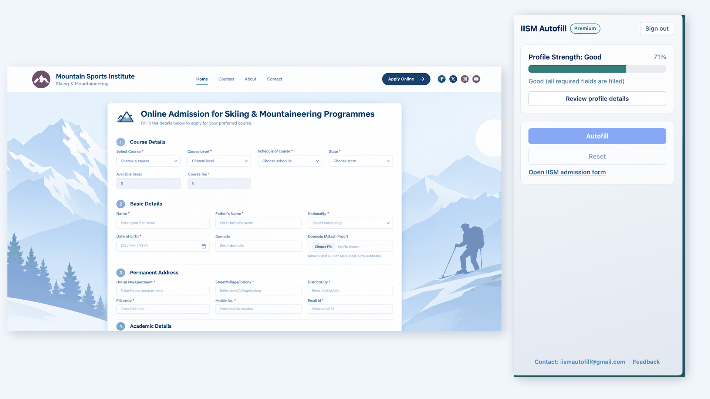
Task: Go to the Courses menu item
Action: (226, 79)
